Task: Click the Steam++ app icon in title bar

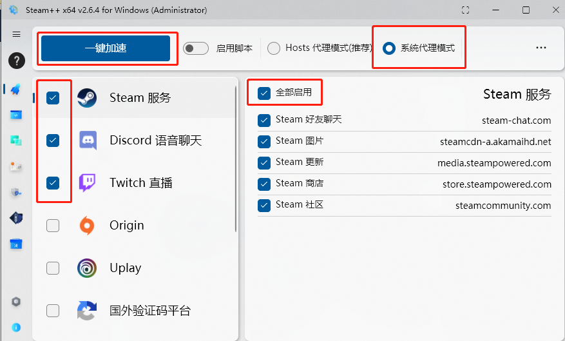Action: tap(14, 10)
